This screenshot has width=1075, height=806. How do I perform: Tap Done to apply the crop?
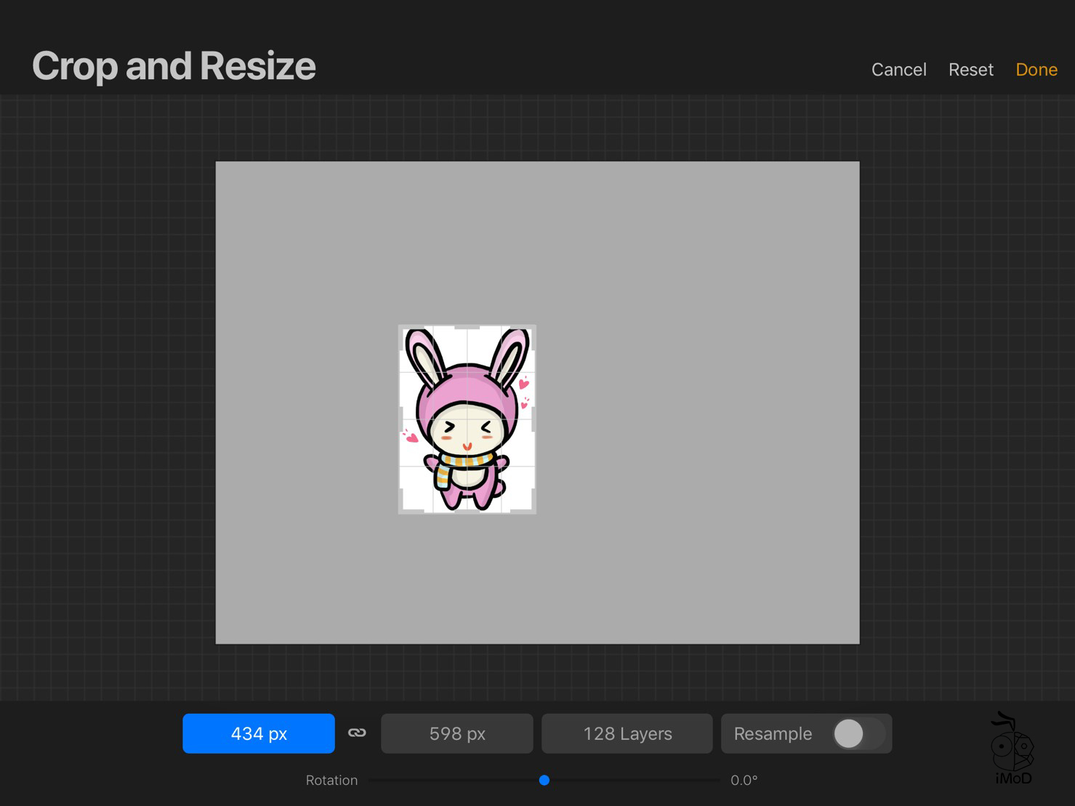(x=1036, y=70)
